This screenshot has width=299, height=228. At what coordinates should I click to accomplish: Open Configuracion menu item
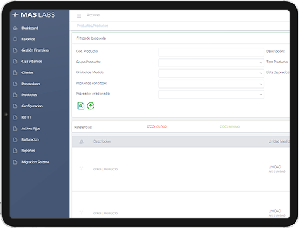click(x=32, y=106)
